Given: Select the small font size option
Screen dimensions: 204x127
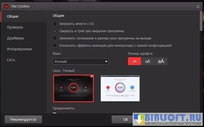Looking at the screenshot, I should (x=134, y=61).
